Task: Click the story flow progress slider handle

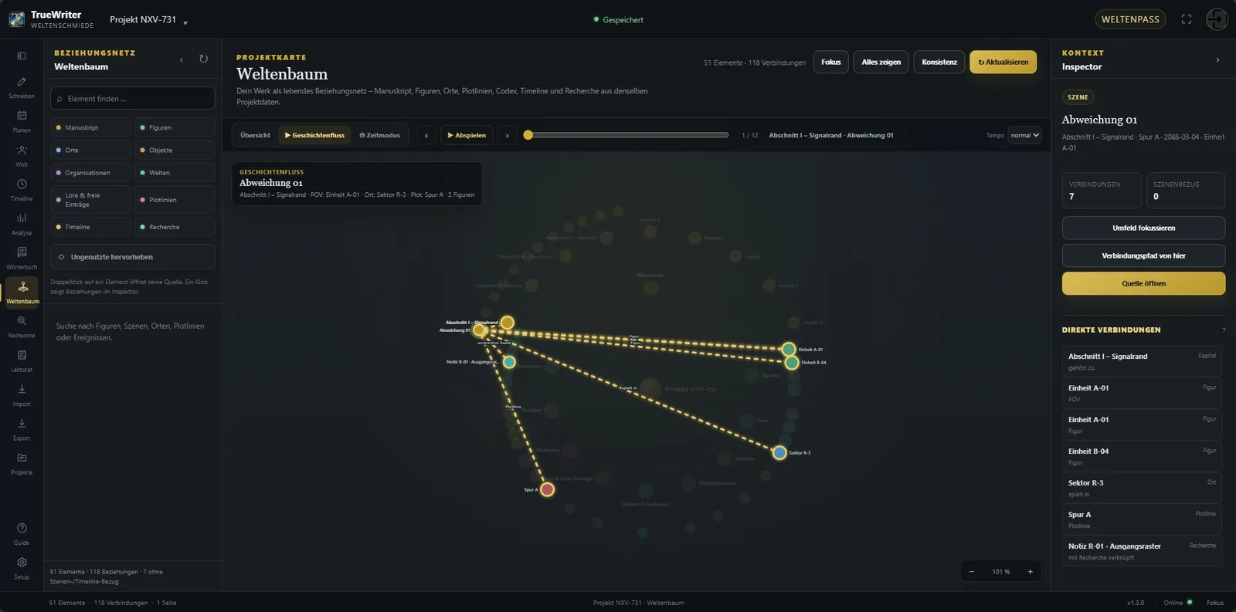Action: coord(528,135)
